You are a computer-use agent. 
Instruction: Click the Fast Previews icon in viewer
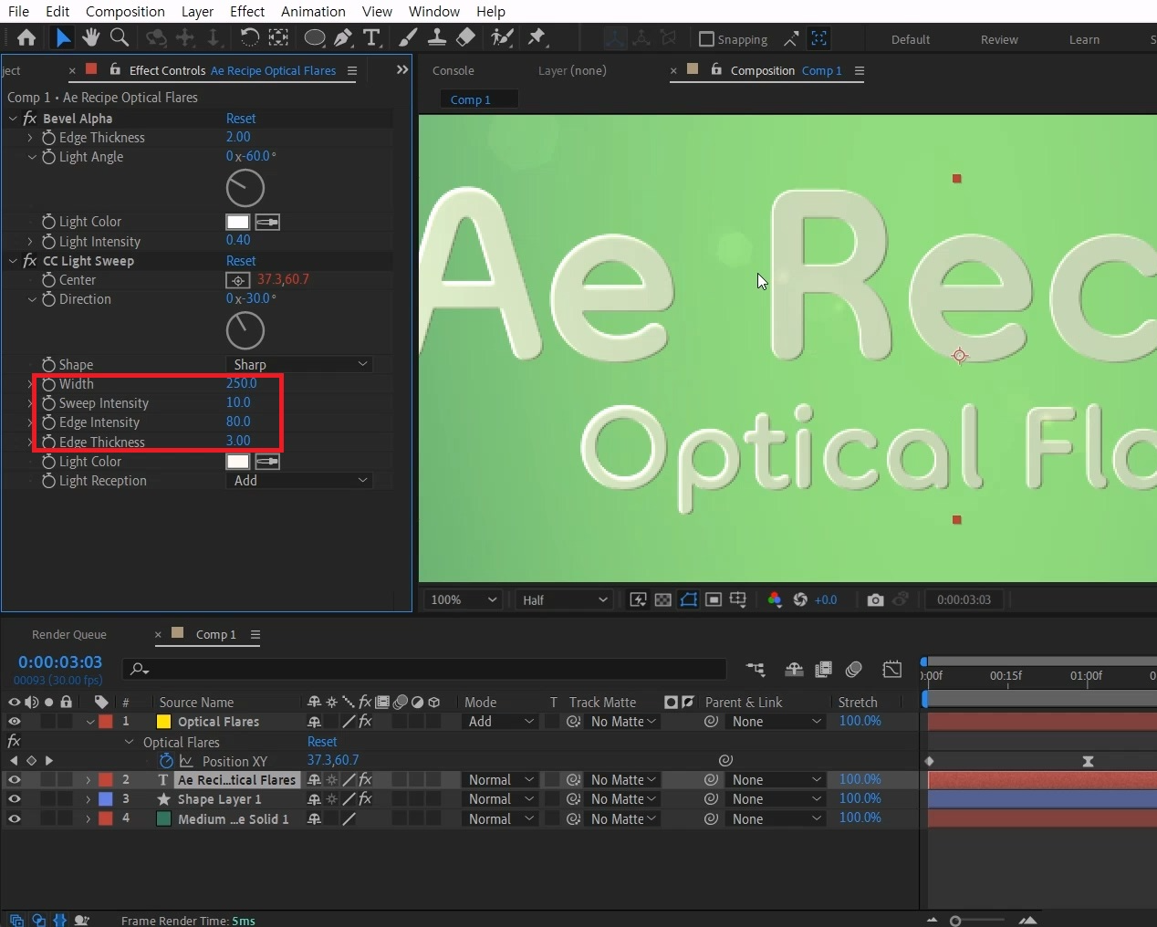[638, 599]
